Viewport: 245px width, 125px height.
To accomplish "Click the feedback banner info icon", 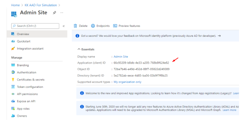I will 77,36.
